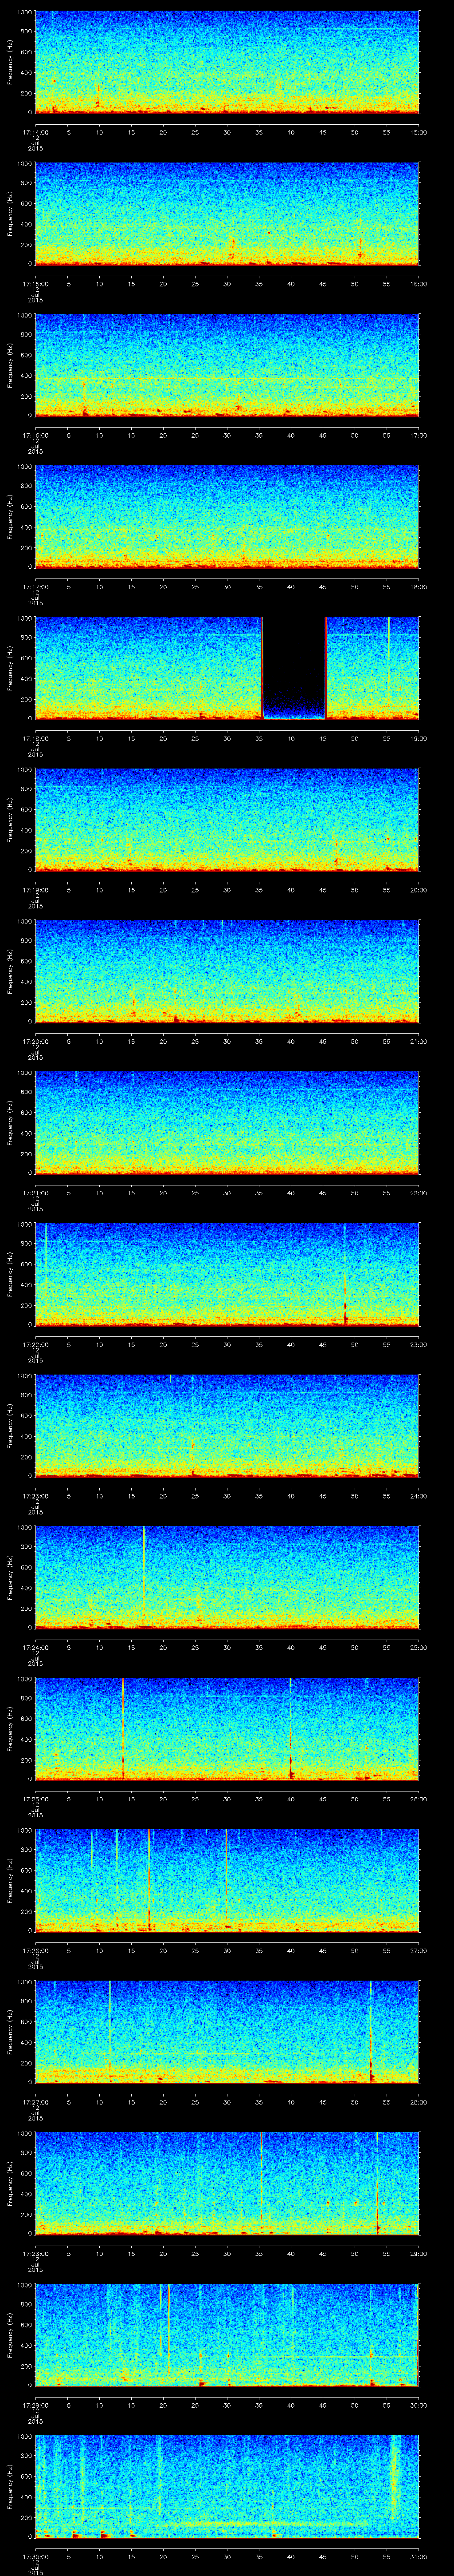Click the 17:19:00 start time label
The height and width of the screenshot is (2576, 454).
point(36,890)
